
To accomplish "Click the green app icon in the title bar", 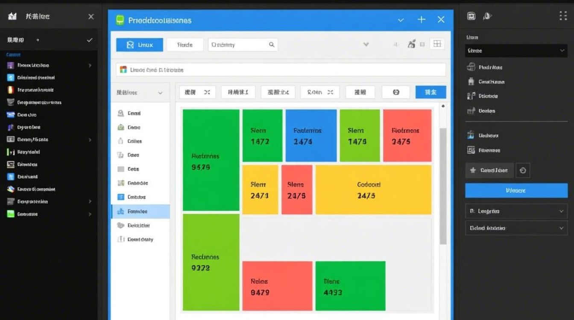I will coord(120,20).
